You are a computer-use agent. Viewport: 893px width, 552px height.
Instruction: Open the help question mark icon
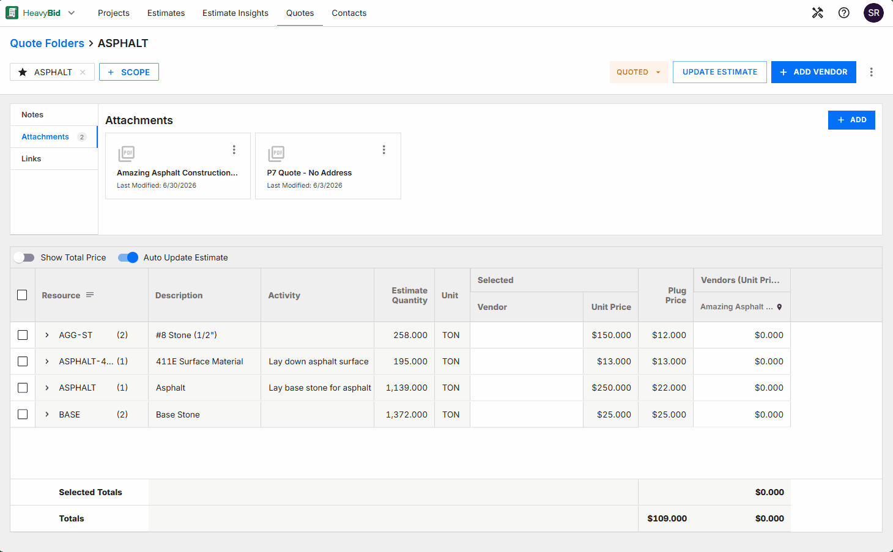pyautogui.click(x=844, y=13)
